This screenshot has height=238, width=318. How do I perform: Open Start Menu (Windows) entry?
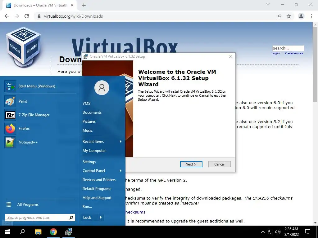[40, 86]
